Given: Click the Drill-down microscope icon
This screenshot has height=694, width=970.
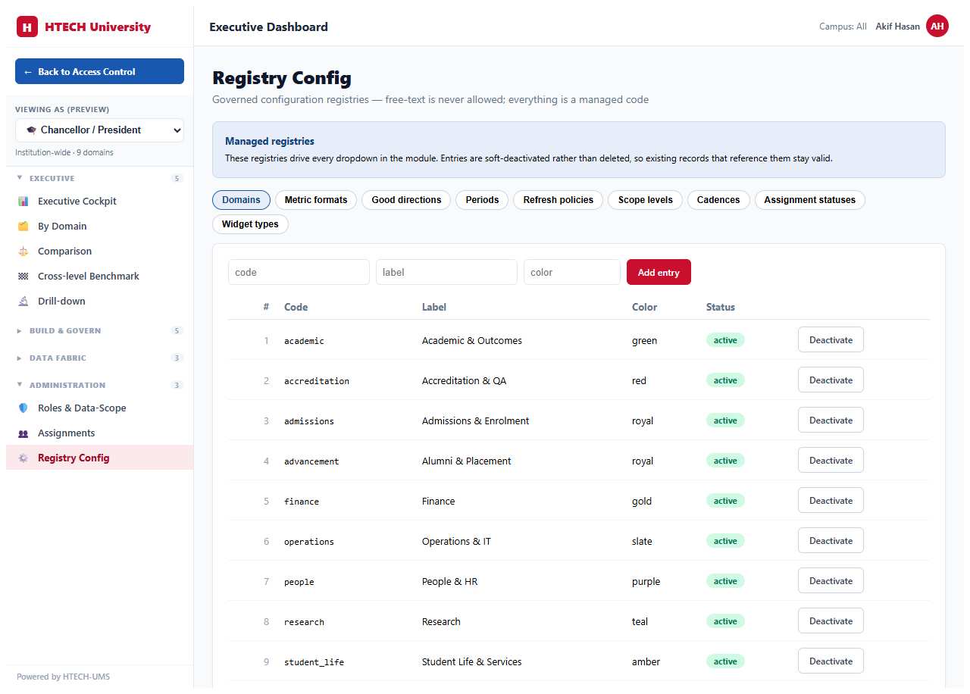Looking at the screenshot, I should pyautogui.click(x=23, y=302).
